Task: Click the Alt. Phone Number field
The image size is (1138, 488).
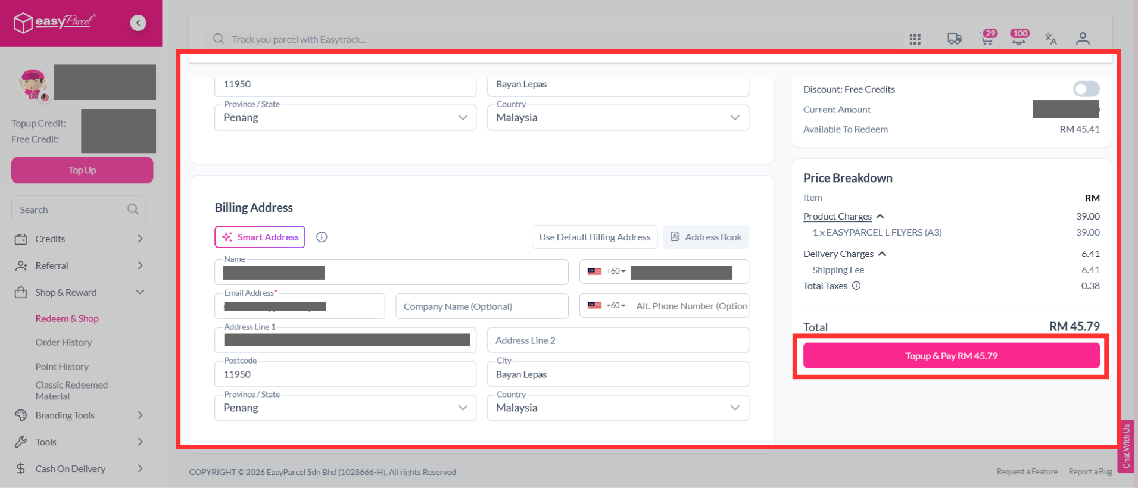Action: [691, 306]
